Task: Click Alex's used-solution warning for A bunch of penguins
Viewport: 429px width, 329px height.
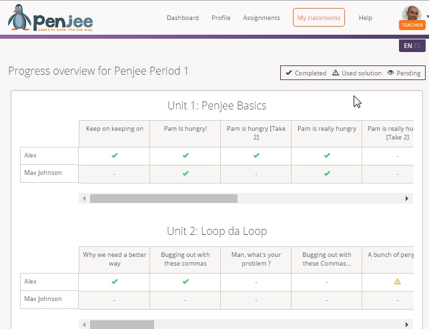Action: point(397,282)
